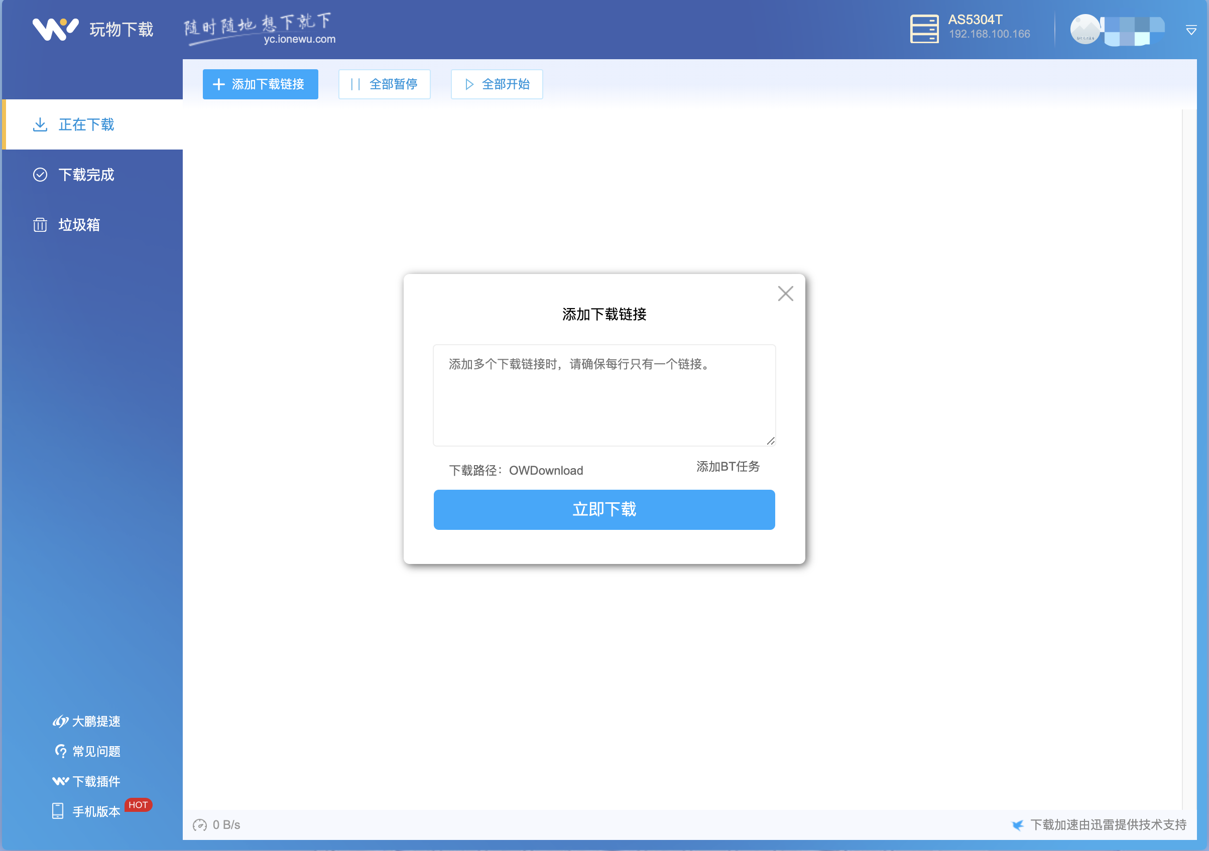
Task: Expand the account dropdown triangle
Action: pos(1191,30)
